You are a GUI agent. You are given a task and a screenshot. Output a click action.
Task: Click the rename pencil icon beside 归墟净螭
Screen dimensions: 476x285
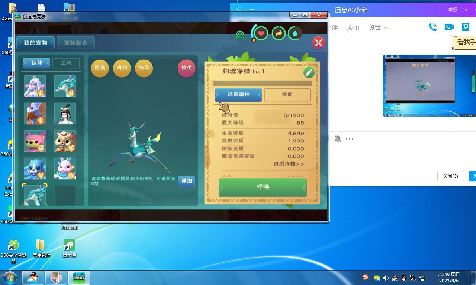309,72
